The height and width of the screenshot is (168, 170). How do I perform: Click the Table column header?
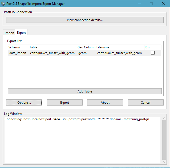pos(53,47)
